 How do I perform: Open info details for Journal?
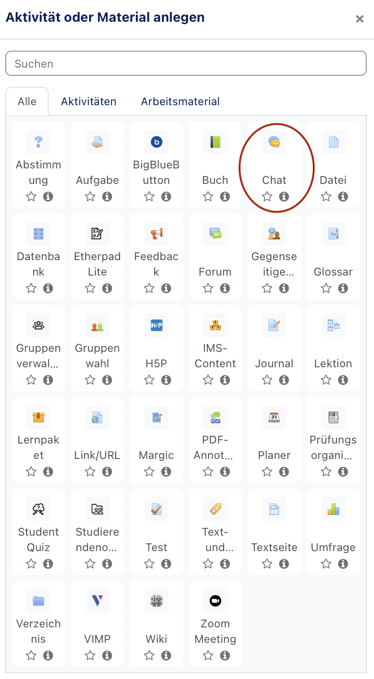pos(284,380)
